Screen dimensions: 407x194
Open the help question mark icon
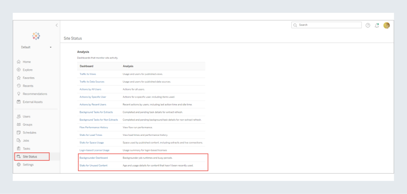(x=368, y=25)
